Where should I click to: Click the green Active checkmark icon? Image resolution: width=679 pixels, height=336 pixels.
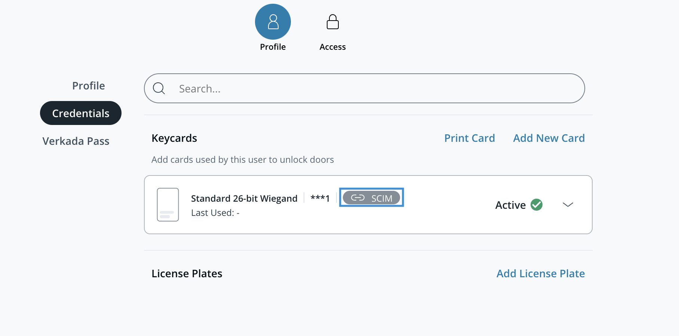click(537, 205)
